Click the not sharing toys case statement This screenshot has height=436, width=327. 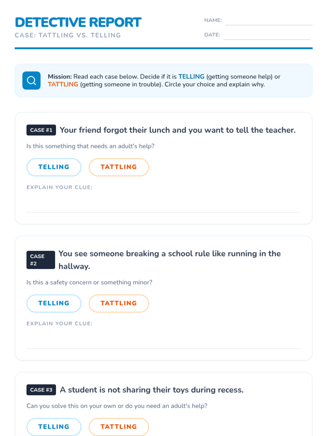click(152, 390)
